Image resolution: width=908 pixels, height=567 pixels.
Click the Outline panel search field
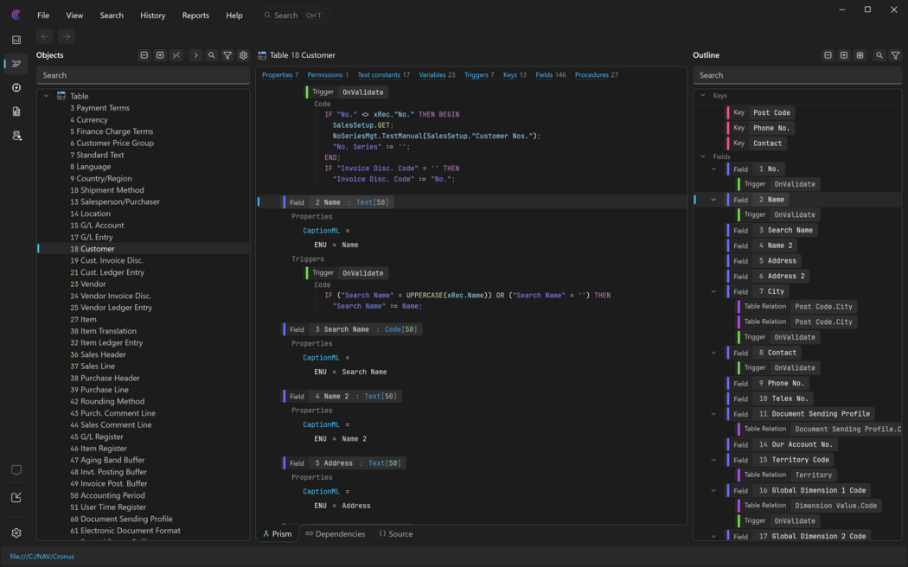click(x=796, y=75)
